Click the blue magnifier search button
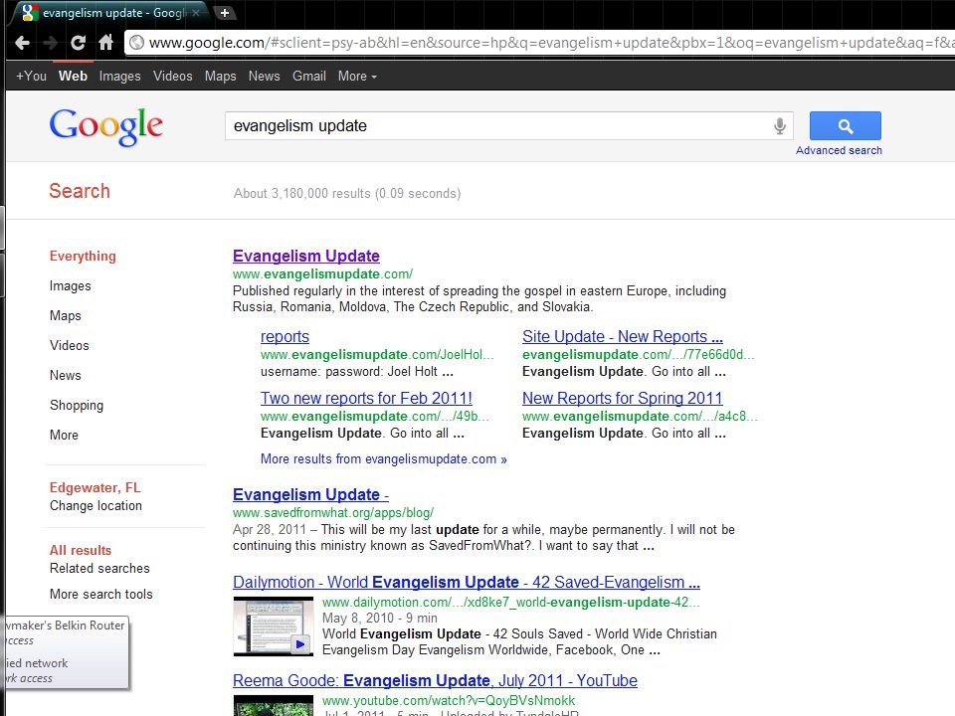 [846, 126]
